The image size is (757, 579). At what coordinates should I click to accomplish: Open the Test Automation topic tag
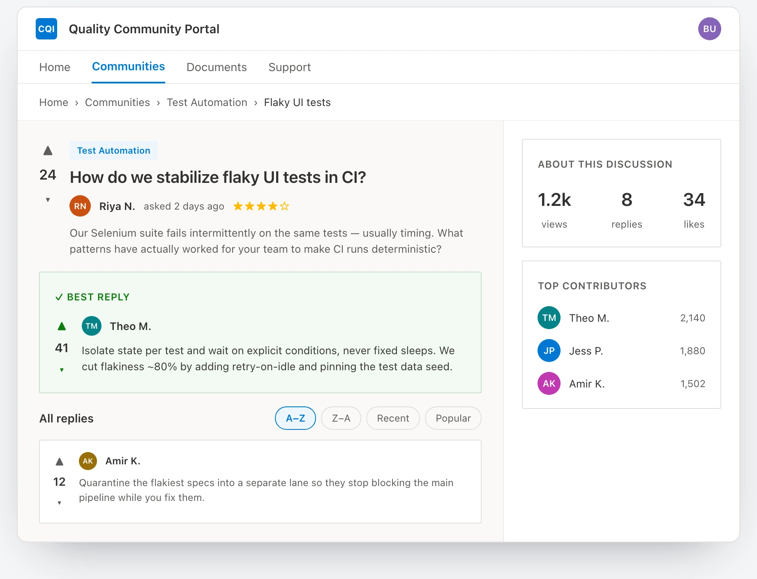[x=114, y=150]
